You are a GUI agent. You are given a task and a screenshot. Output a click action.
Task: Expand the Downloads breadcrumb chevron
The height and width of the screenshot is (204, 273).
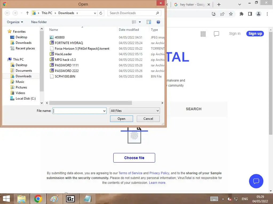coord(77,13)
